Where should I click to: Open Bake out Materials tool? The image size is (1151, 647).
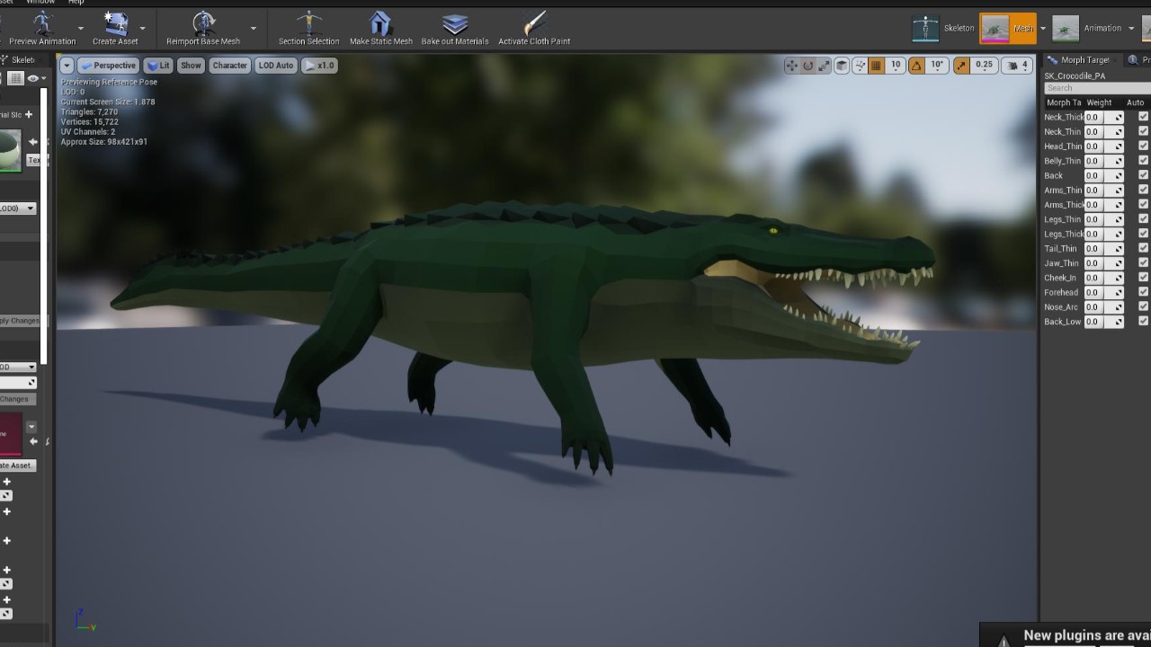(x=455, y=24)
